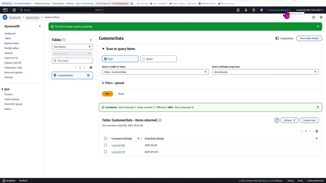
Task: Open CloudShell from the footer
Action: point(9,180)
